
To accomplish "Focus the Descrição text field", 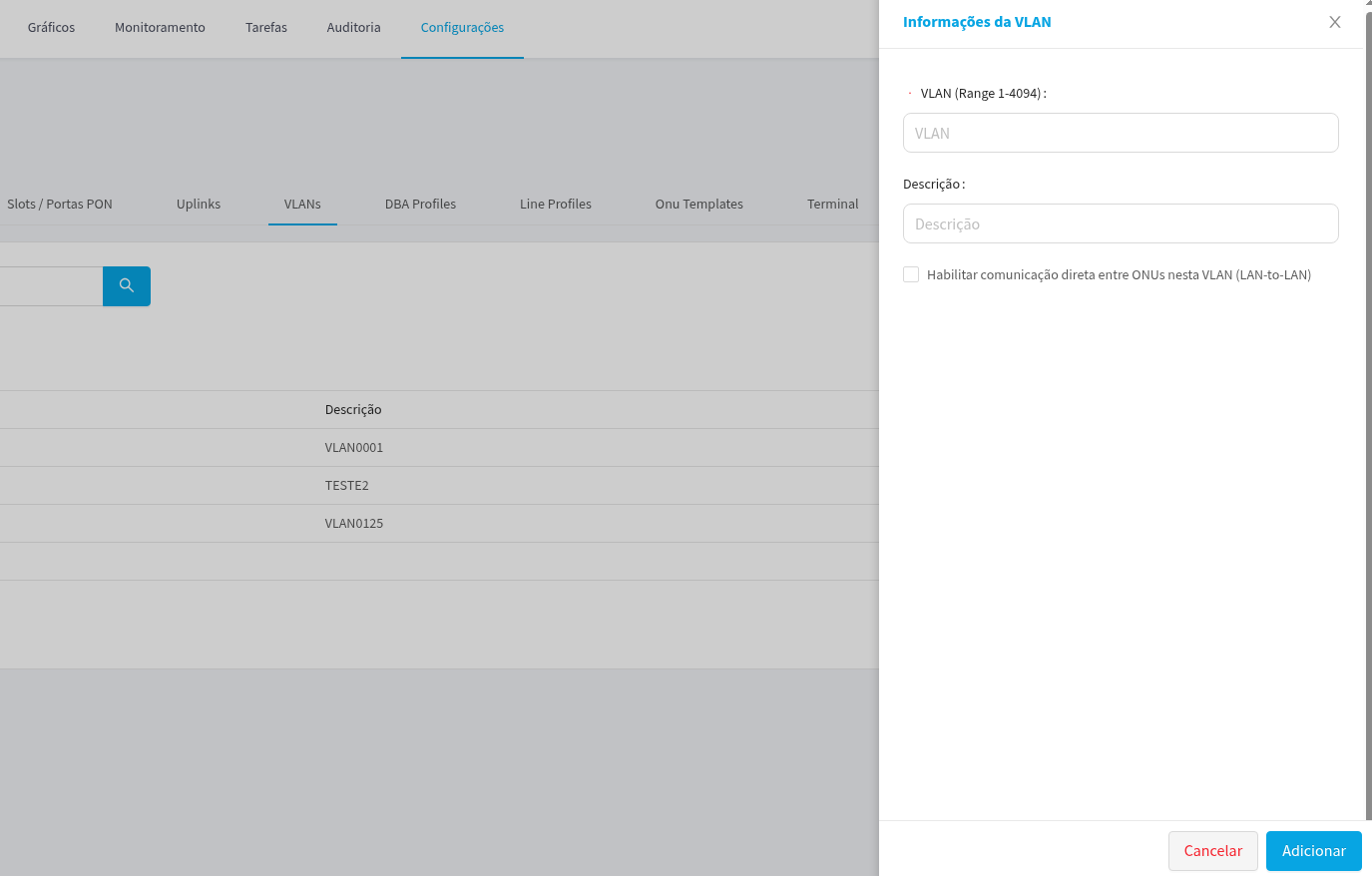I will click(x=1120, y=223).
